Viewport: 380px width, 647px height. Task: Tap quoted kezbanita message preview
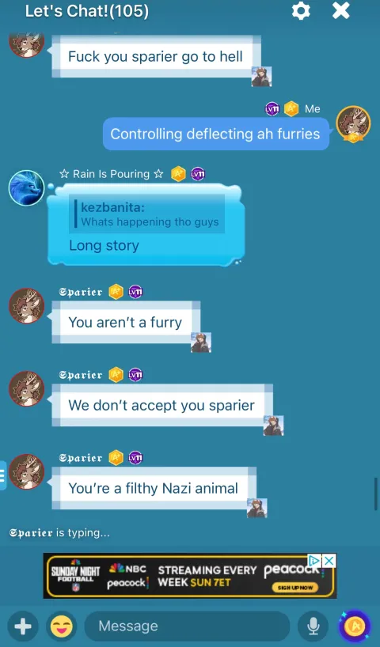pos(147,214)
